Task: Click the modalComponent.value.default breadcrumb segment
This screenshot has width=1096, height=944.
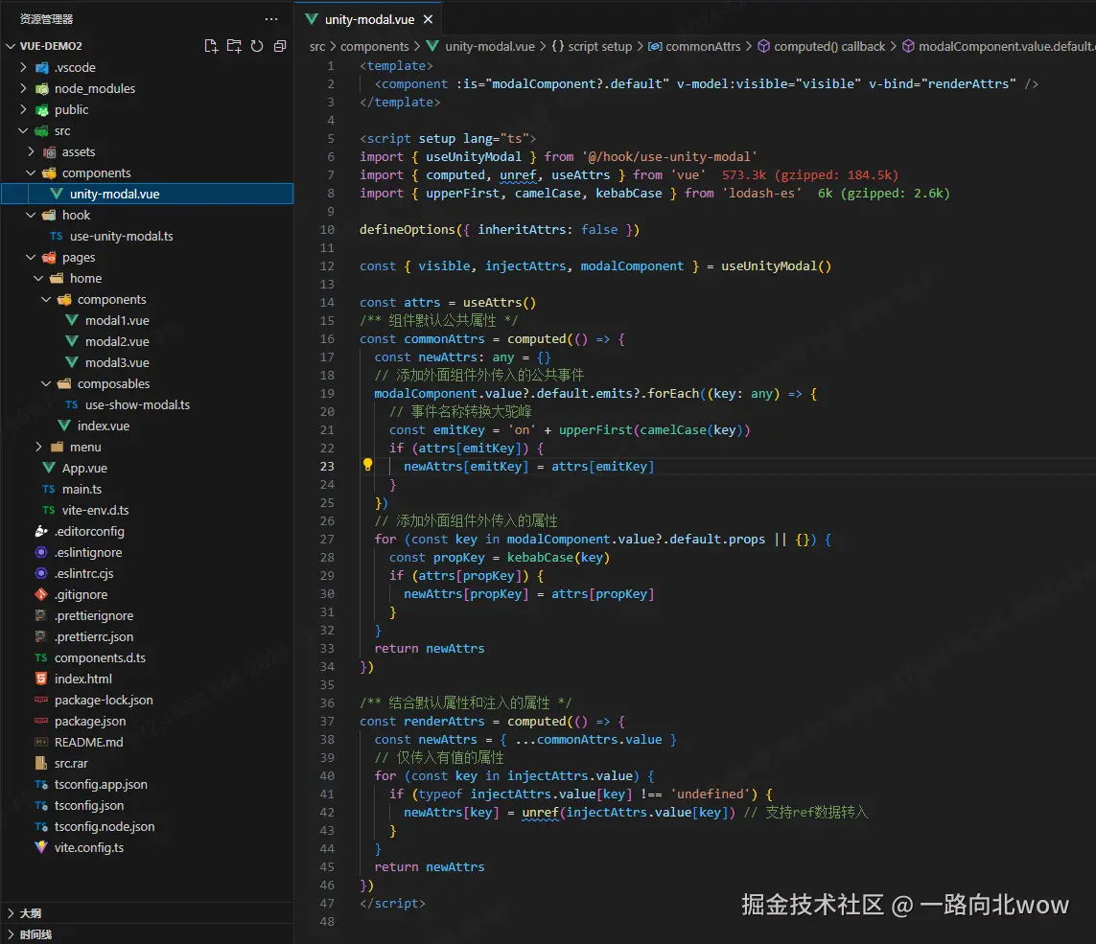Action: pyautogui.click(x=998, y=46)
